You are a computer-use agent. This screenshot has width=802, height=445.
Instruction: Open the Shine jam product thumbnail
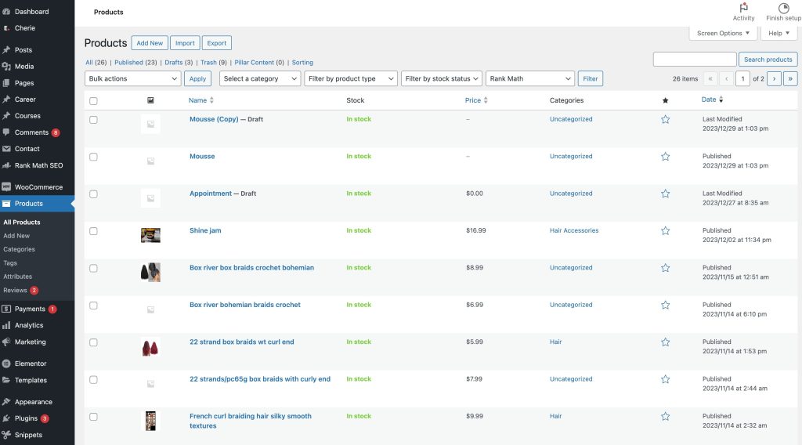tap(150, 235)
